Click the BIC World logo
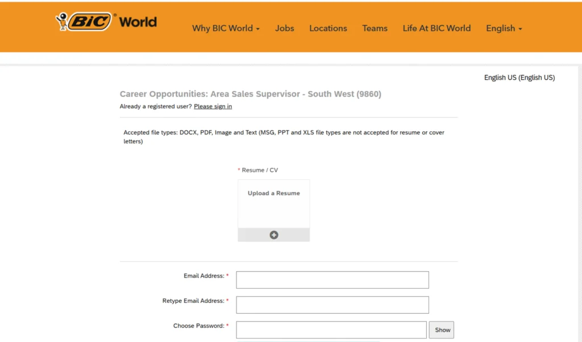The image size is (582, 342). (x=106, y=22)
